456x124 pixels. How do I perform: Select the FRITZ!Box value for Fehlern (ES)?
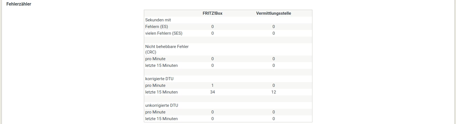tap(213, 27)
